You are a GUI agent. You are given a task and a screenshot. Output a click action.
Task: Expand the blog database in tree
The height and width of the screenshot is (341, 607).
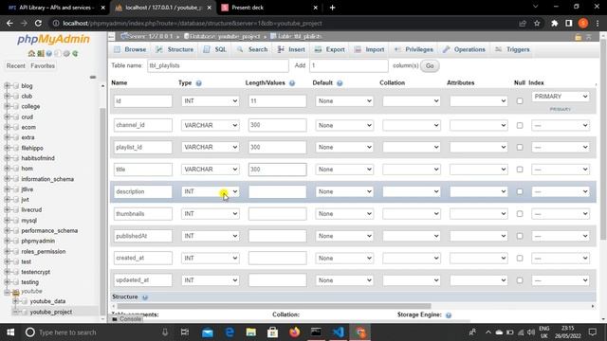[x=7, y=86]
